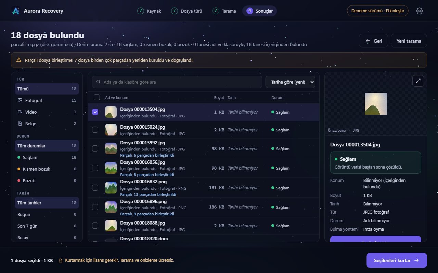Filter by Bozuk status

pos(47,181)
